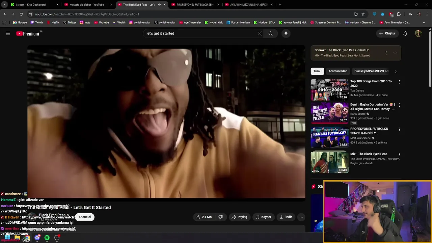
Task: Reload the page
Action: coord(21,14)
